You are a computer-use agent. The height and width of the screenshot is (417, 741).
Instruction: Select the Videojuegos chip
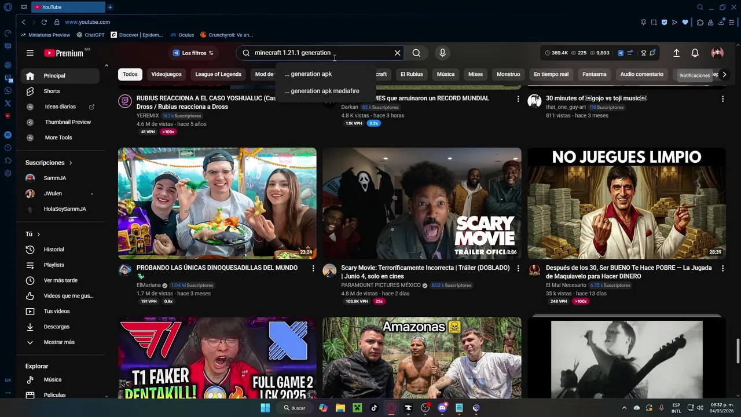(166, 74)
